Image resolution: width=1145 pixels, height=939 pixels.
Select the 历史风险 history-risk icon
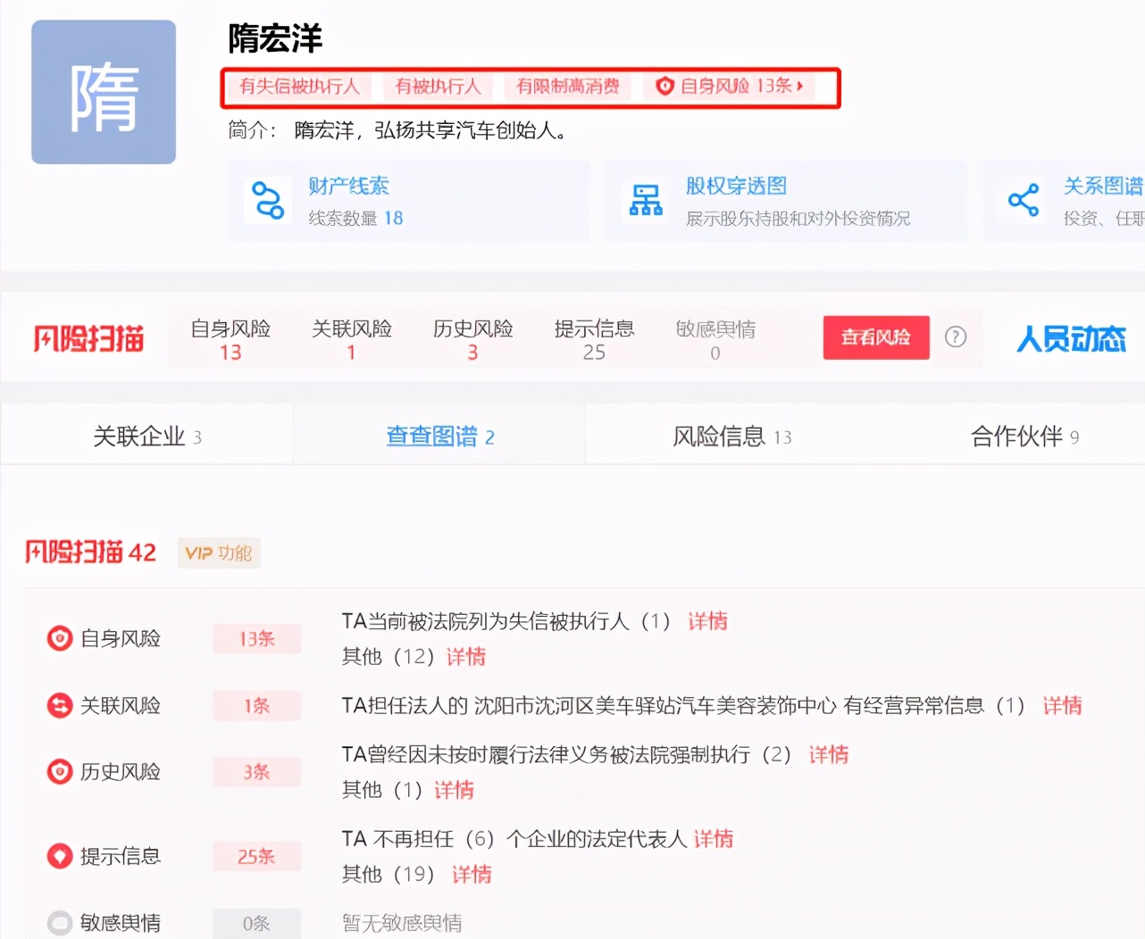click(59, 771)
